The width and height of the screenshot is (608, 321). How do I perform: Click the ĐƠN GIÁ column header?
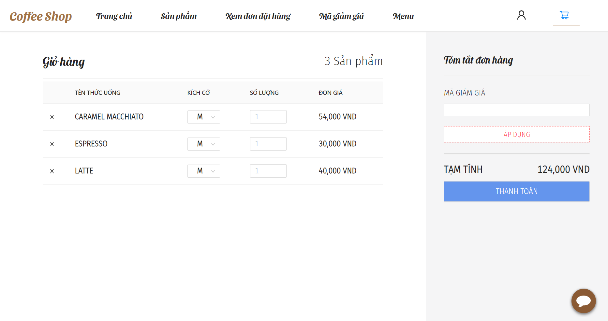pyautogui.click(x=331, y=93)
